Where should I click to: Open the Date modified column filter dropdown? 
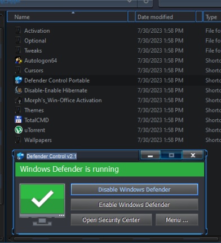tap(199, 16)
